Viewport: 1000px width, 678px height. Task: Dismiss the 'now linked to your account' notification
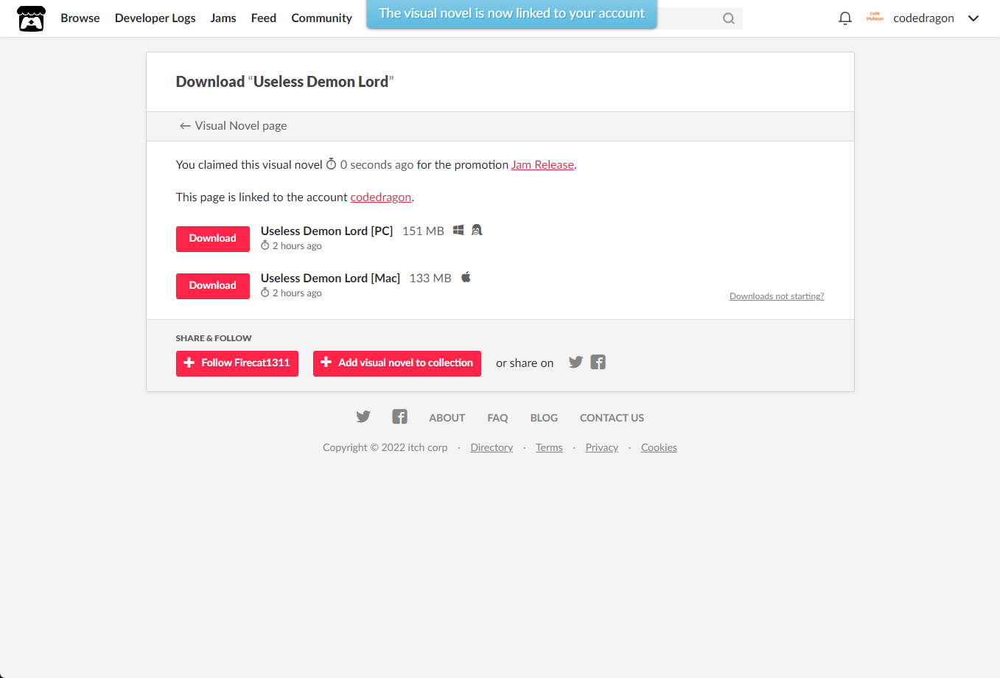(511, 14)
